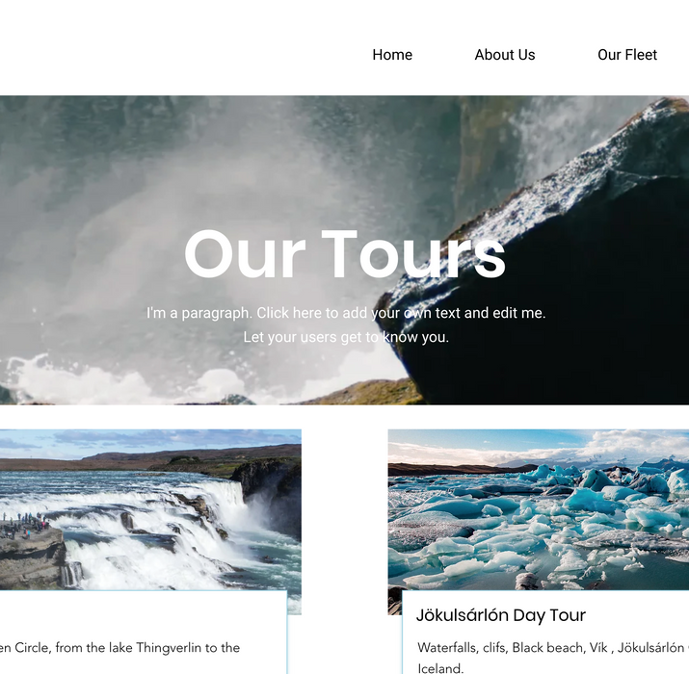Viewport: 689px width, 674px height.
Task: Open the waterfall tour photo
Action: click(150, 509)
